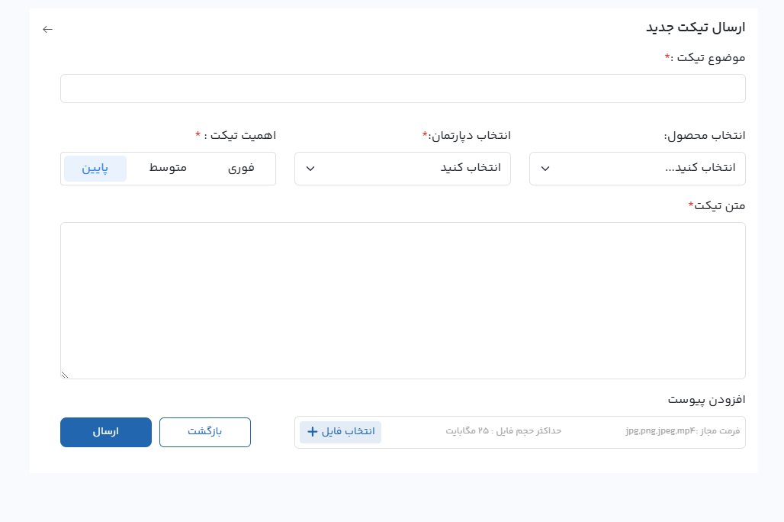The width and height of the screenshot is (784, 522).
Task: Open the انتخاب محصول product dropdown
Action: 637,169
